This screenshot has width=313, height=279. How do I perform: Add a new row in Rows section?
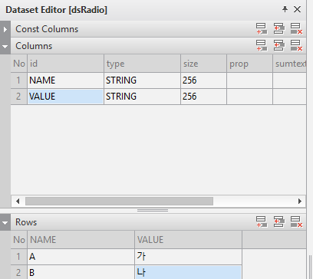pos(262,222)
